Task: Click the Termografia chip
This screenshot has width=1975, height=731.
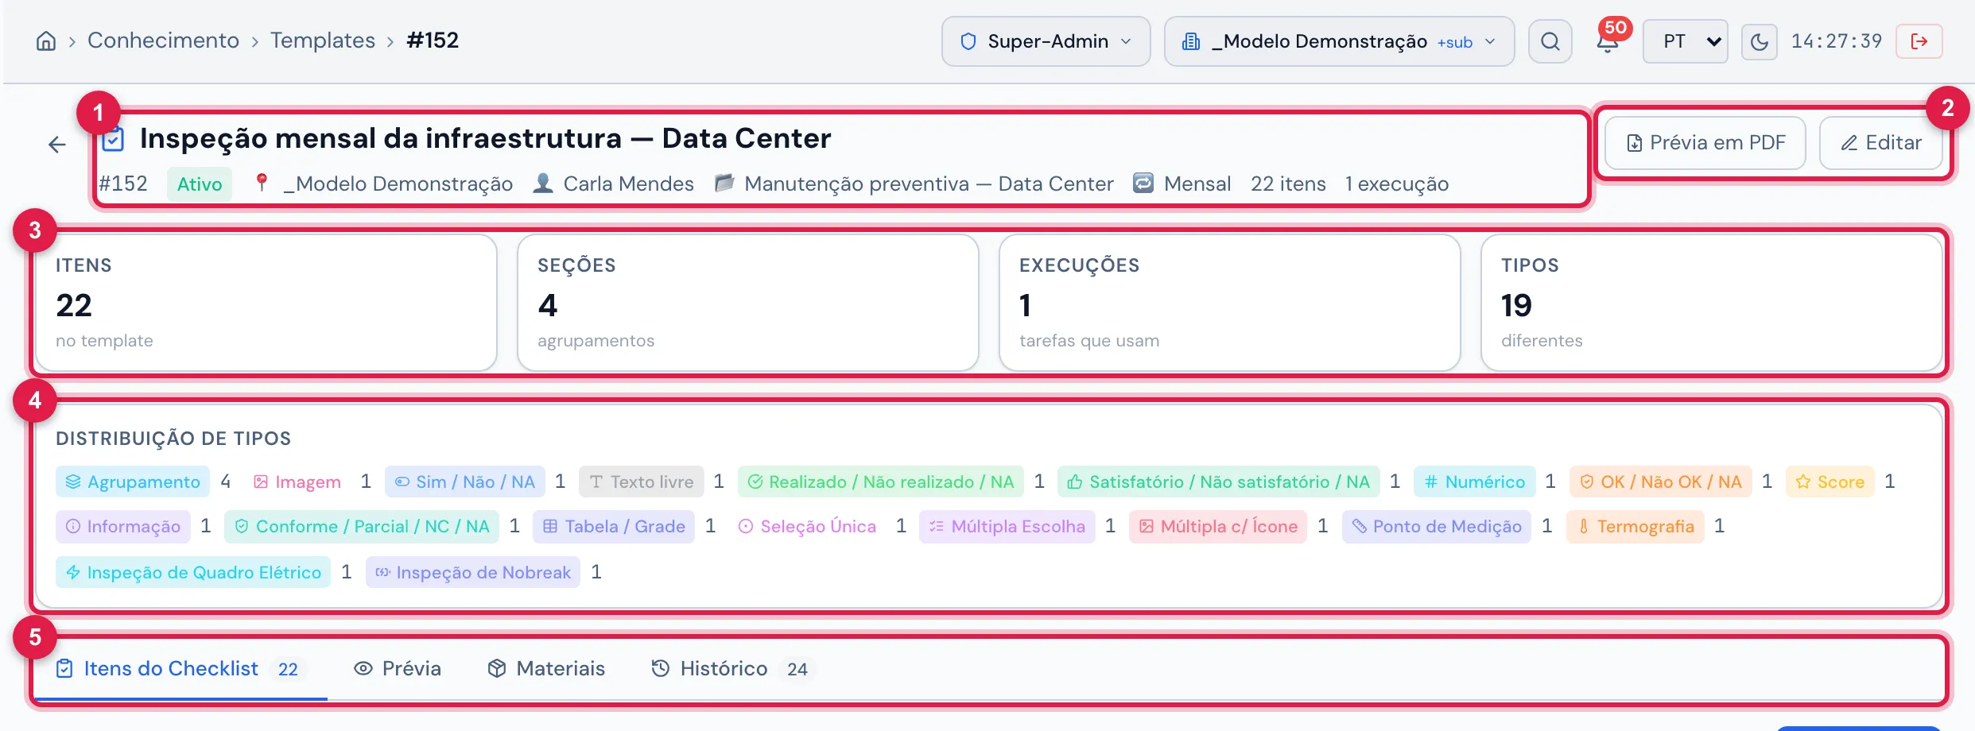Action: coord(1635,527)
